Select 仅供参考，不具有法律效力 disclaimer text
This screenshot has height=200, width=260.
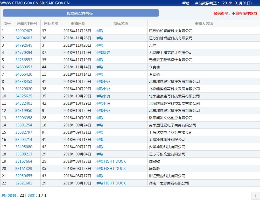pyautogui.click(x=235, y=13)
